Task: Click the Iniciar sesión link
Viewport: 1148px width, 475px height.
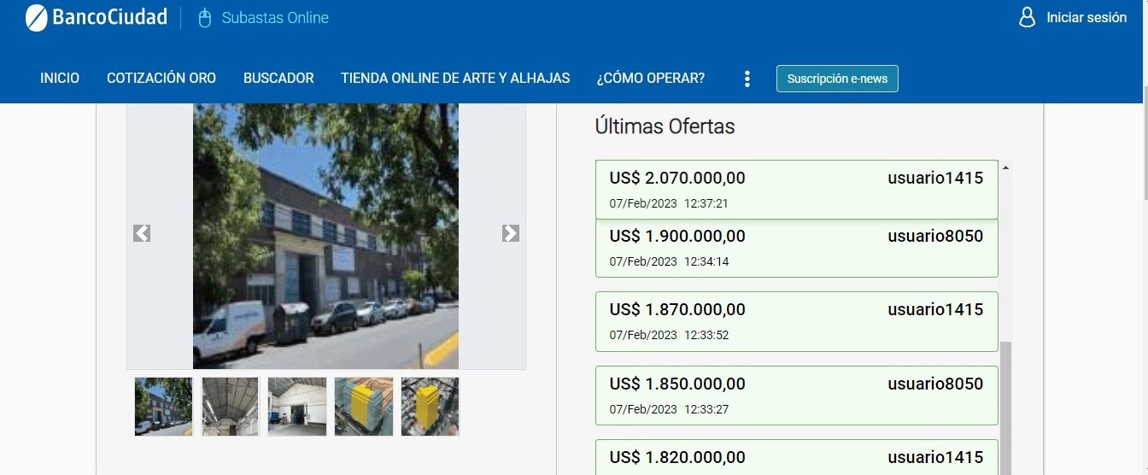Action: [x=1086, y=17]
